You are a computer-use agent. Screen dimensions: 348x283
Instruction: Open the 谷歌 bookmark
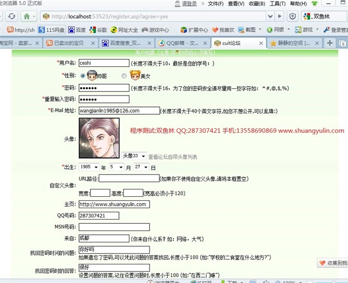point(98,30)
